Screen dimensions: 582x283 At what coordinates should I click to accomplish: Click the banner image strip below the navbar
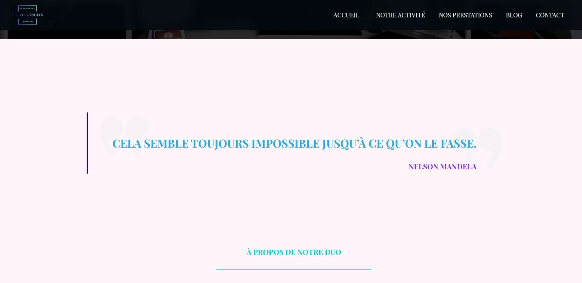coord(291,35)
